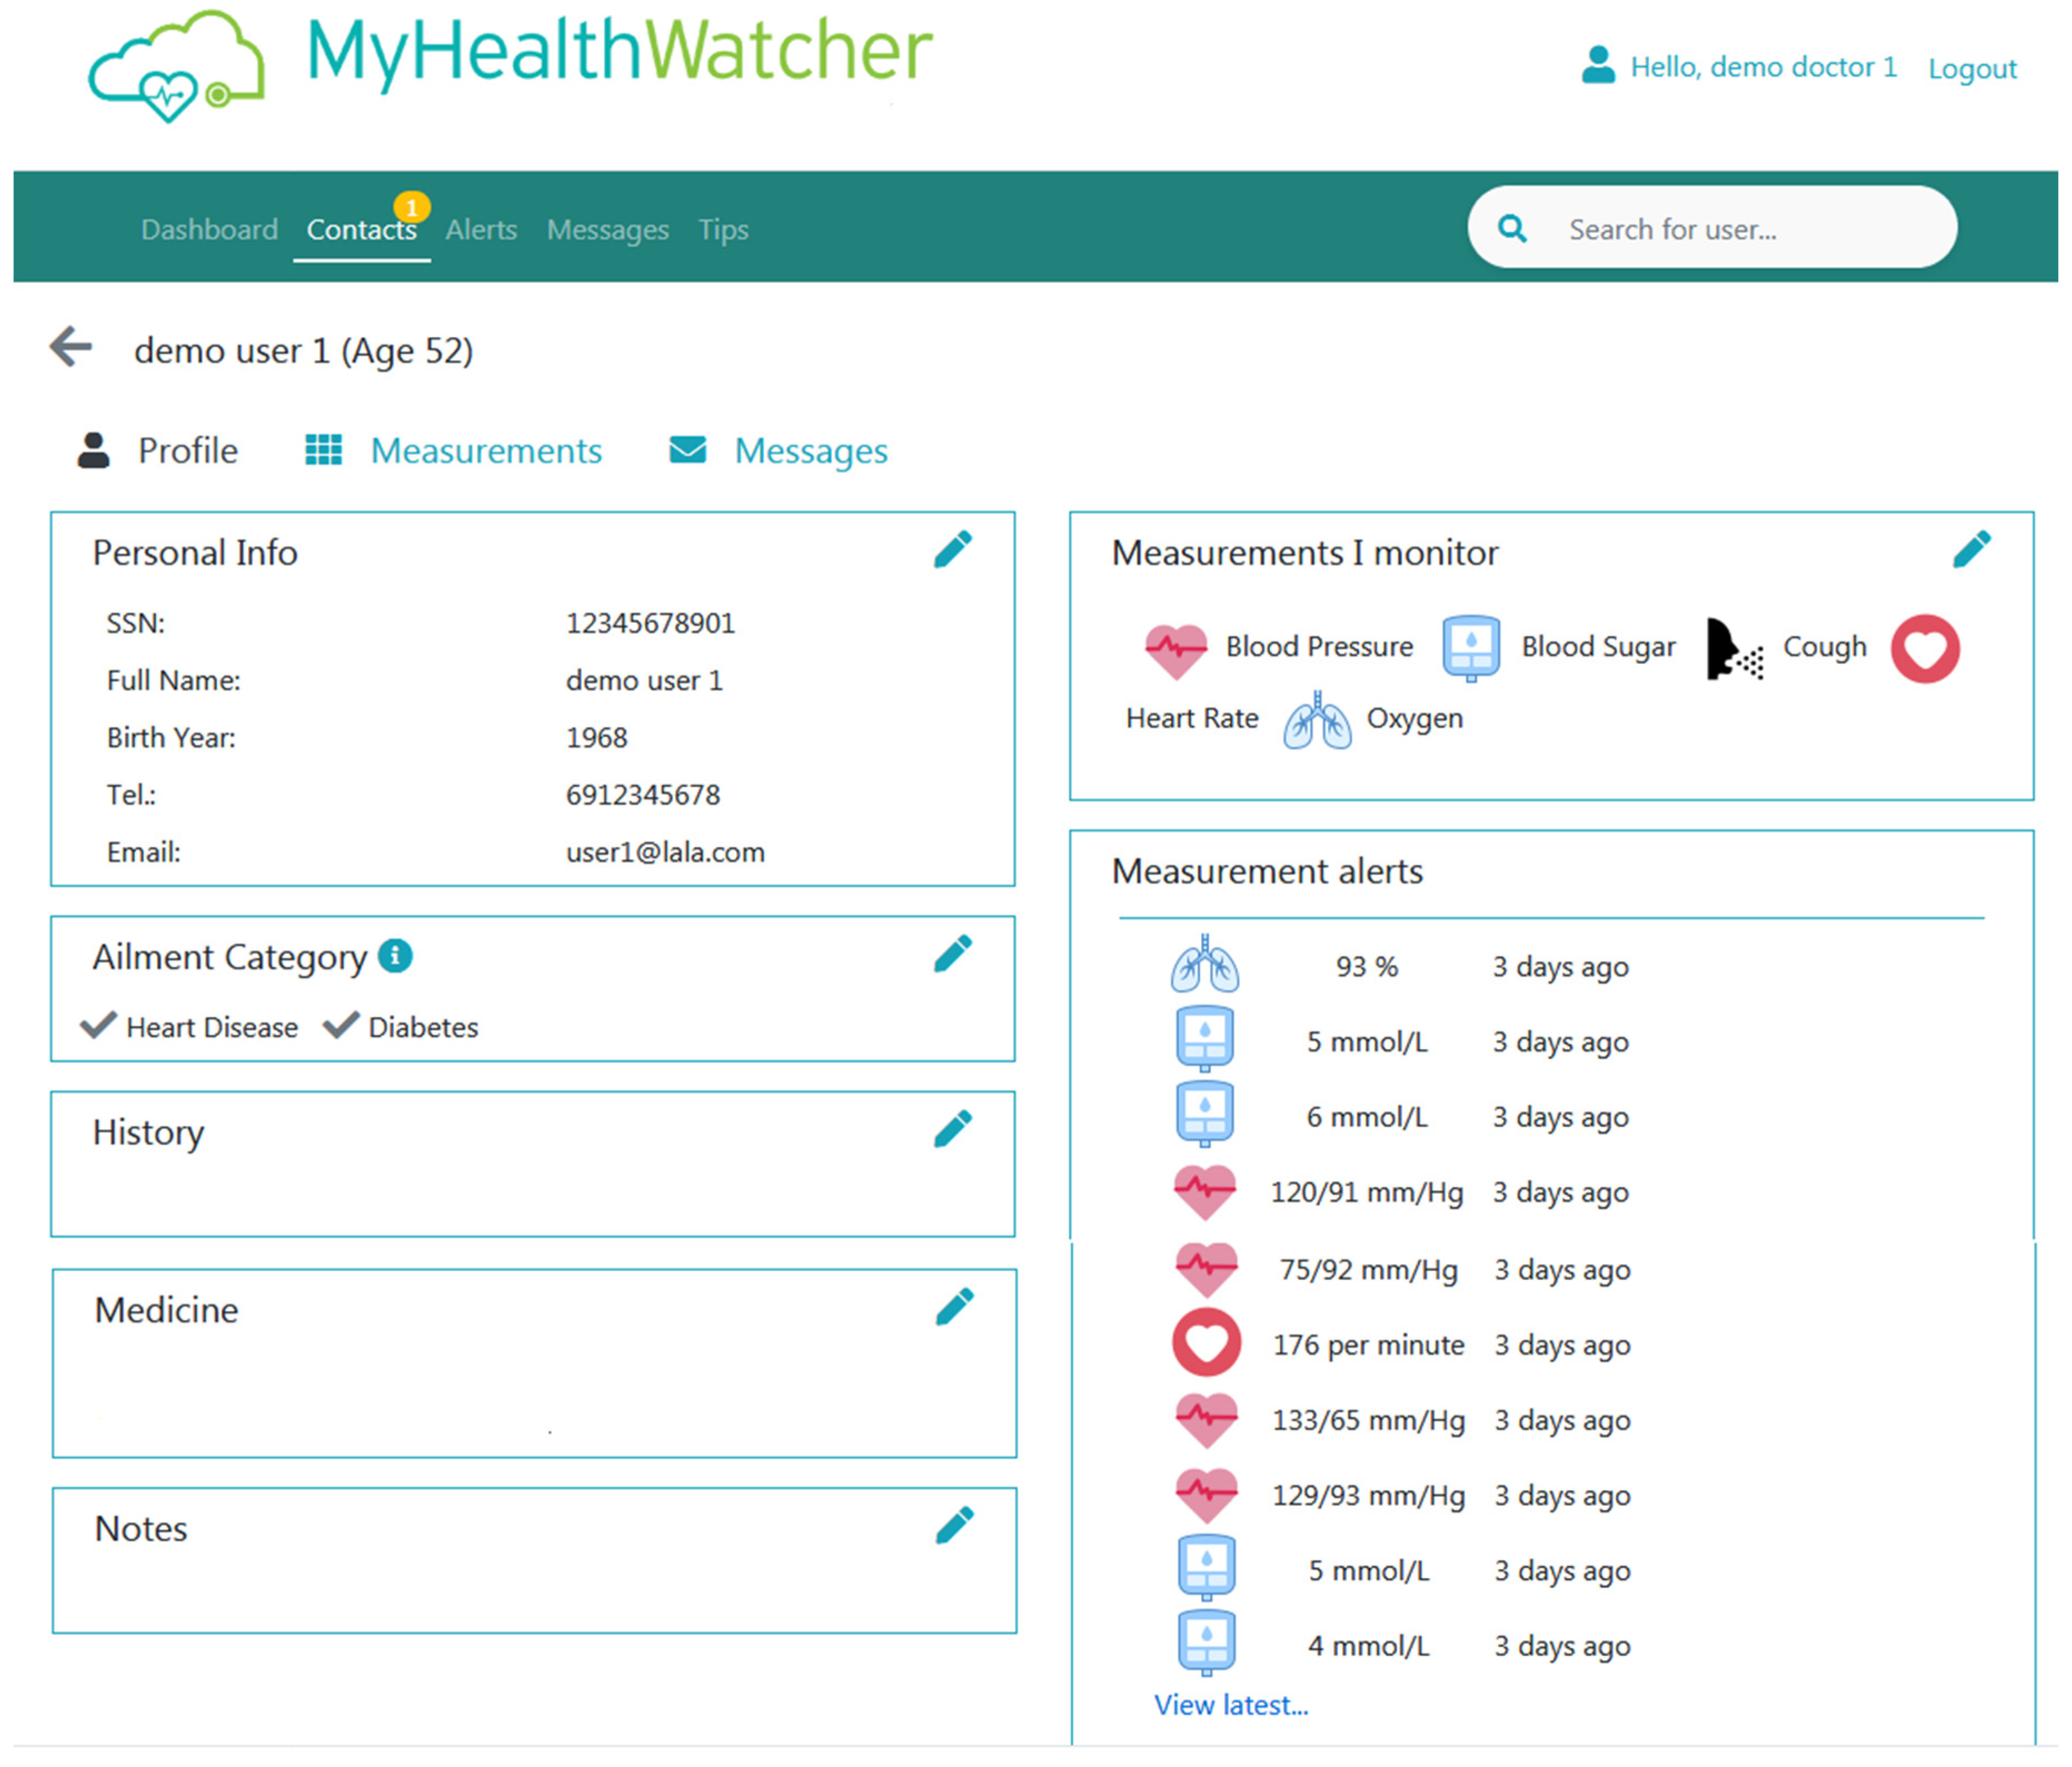Open Dashboard from the top menu
2072x1767 pixels.
pos(209,230)
